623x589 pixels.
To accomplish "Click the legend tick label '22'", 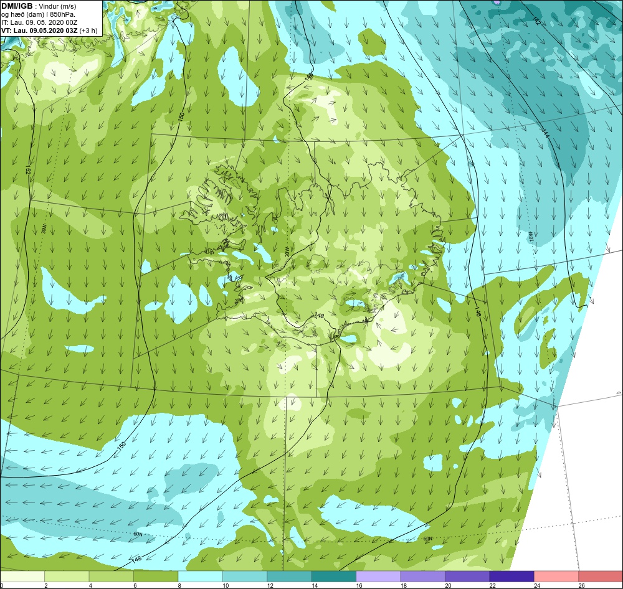I will click(493, 585).
